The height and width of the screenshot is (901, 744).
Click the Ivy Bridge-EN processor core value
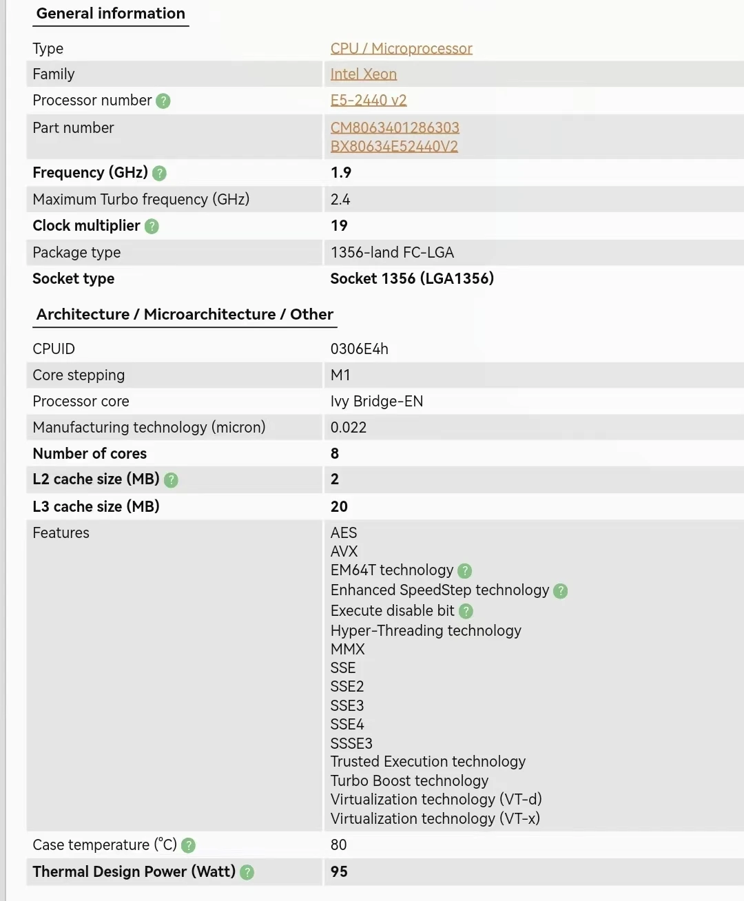pyautogui.click(x=377, y=402)
